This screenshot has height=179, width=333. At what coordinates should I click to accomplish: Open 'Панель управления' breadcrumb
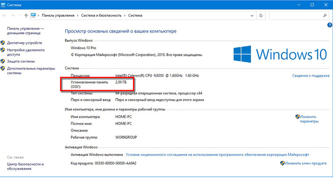point(58,15)
